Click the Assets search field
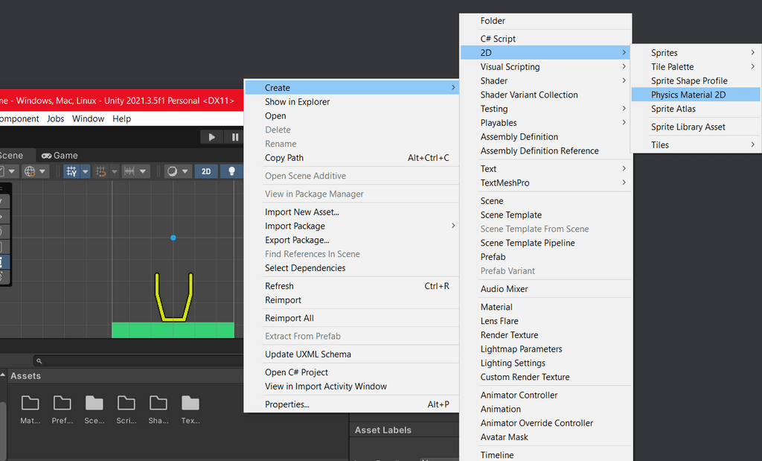Image resolution: width=762 pixels, height=461 pixels. (x=138, y=360)
